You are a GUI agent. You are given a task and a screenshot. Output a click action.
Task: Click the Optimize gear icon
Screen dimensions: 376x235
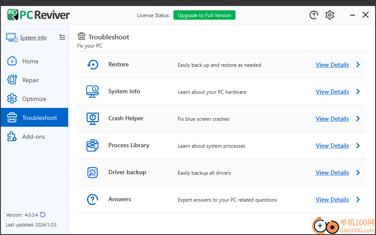coord(12,98)
